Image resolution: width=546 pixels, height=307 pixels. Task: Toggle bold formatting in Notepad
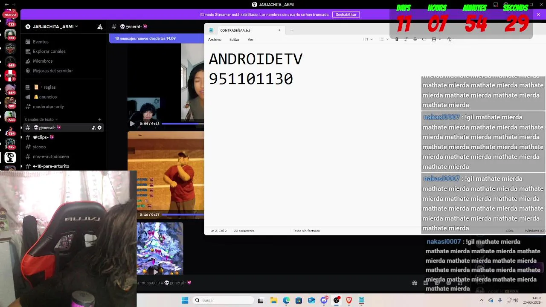tap(397, 39)
